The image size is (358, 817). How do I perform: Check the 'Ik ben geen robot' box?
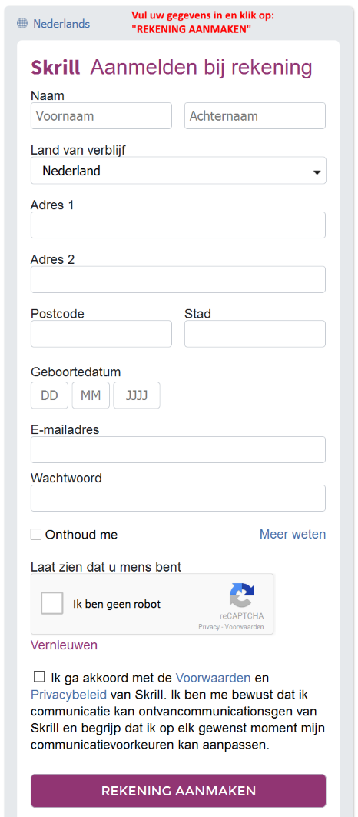(x=52, y=604)
